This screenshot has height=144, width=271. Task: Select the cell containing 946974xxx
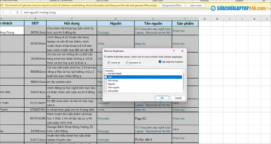coord(35,92)
